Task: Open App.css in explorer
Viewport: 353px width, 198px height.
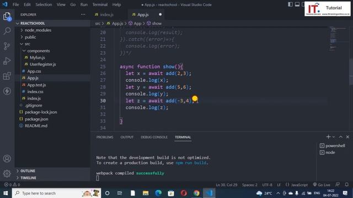Action: pyautogui.click(x=52, y=71)
